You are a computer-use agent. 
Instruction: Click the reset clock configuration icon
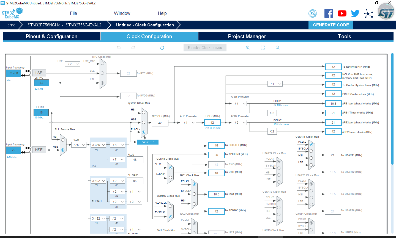162,48
